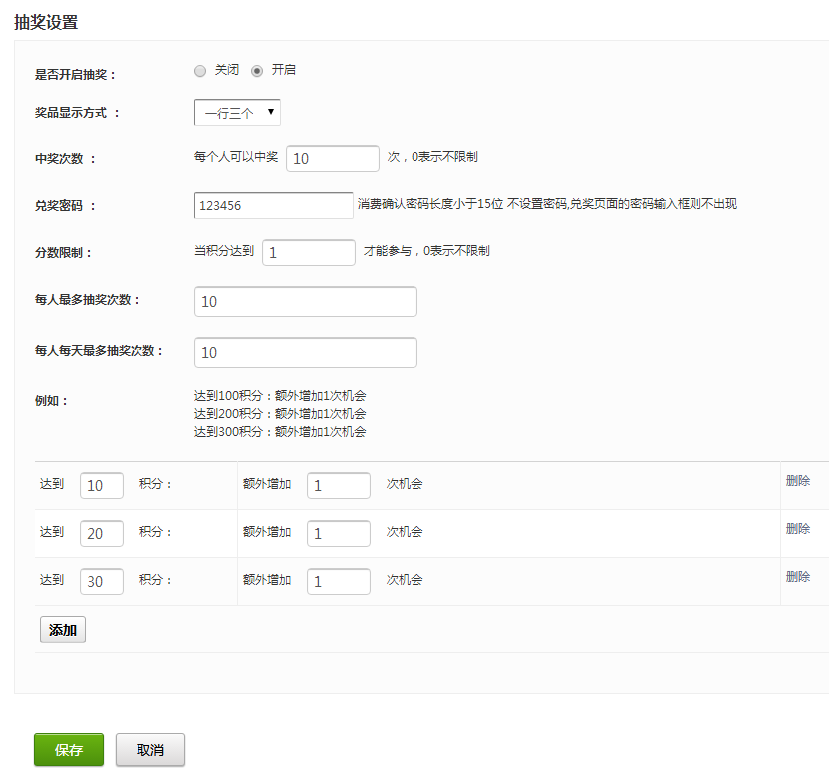Image resolution: width=829 pixels, height=770 pixels.
Task: Click the 达到 field containing 20
Action: pyautogui.click(x=102, y=533)
